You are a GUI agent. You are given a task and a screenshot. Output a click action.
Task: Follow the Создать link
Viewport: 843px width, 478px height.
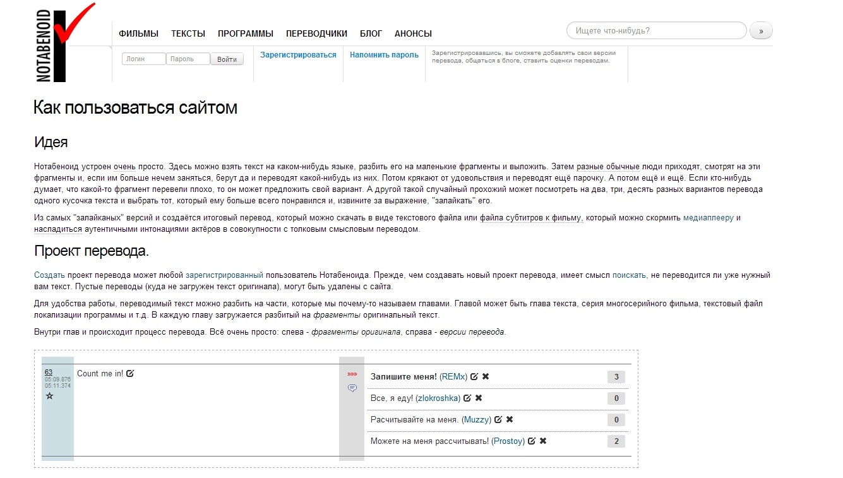point(50,275)
